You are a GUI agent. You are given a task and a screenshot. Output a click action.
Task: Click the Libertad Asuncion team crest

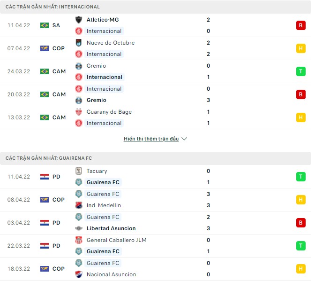[x=79, y=228]
